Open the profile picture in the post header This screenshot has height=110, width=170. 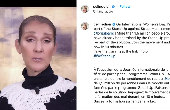coord(85,9)
